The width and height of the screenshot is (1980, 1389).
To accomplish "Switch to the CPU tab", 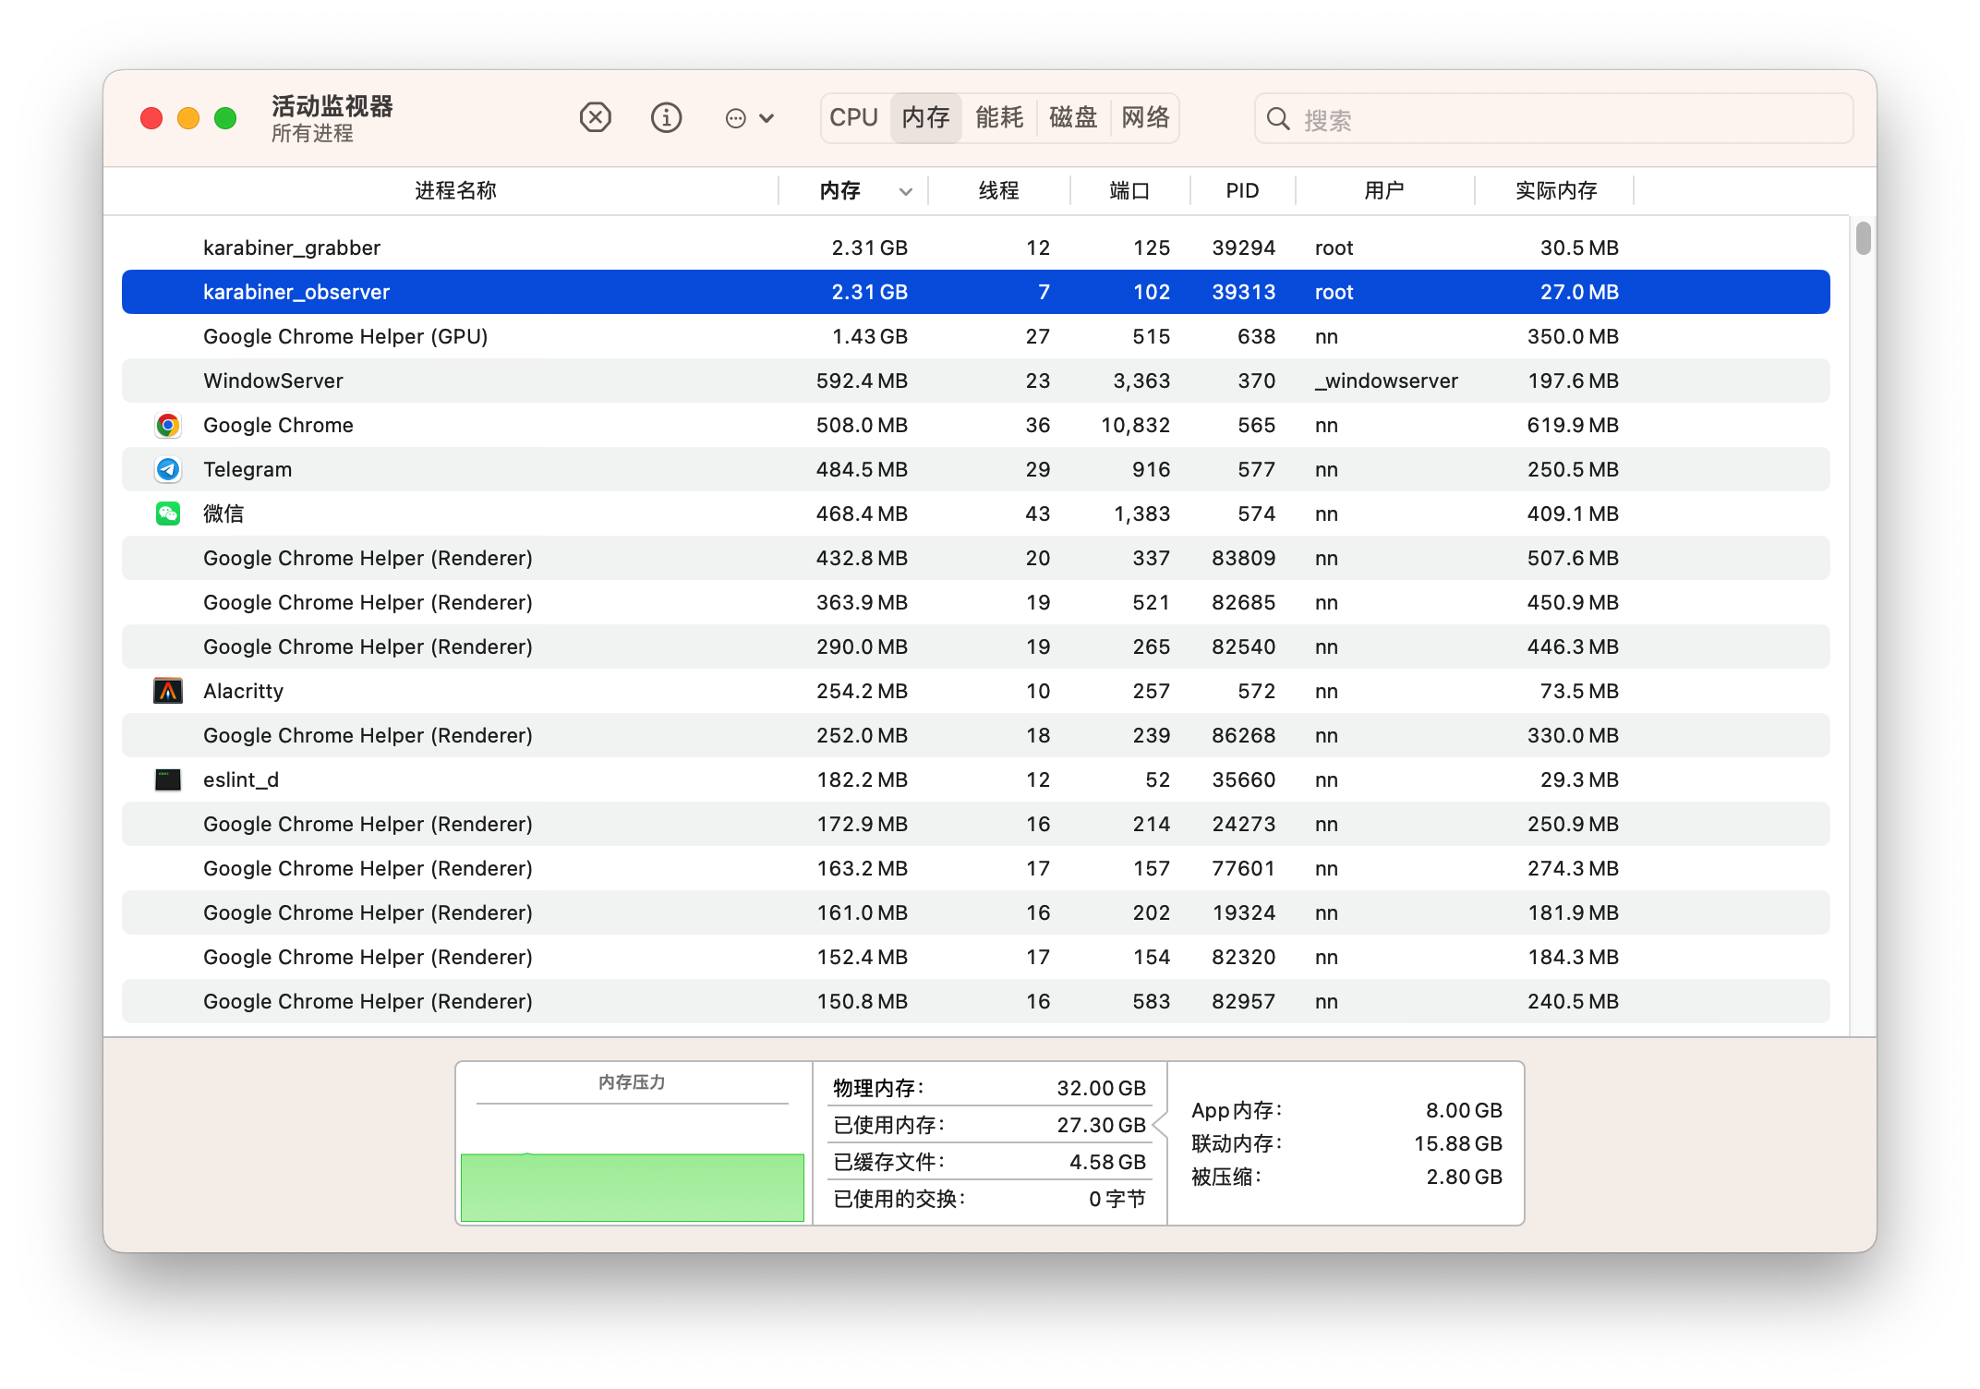I will [x=852, y=117].
